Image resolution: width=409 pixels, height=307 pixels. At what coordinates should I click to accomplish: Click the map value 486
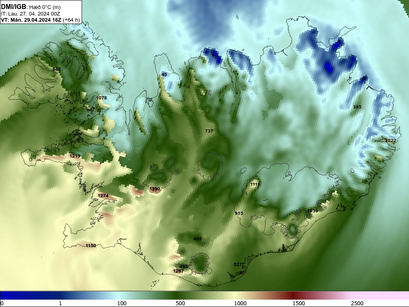(198, 239)
